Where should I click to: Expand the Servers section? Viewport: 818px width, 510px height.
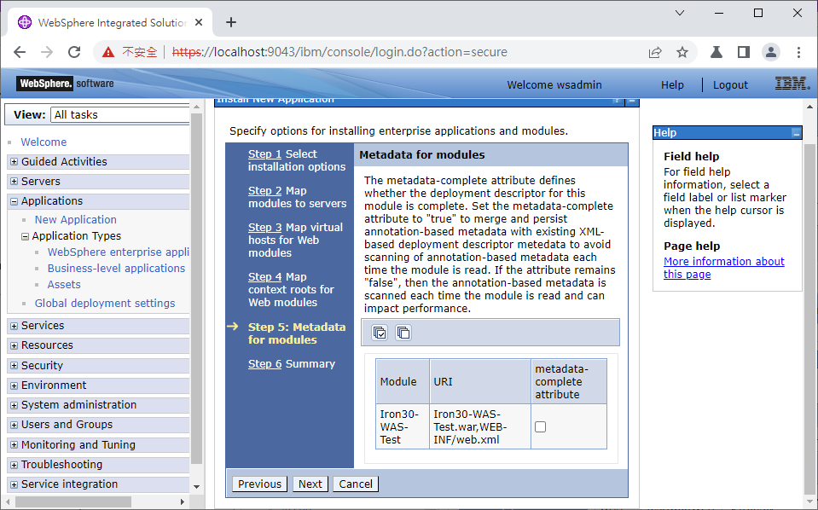pyautogui.click(x=15, y=182)
